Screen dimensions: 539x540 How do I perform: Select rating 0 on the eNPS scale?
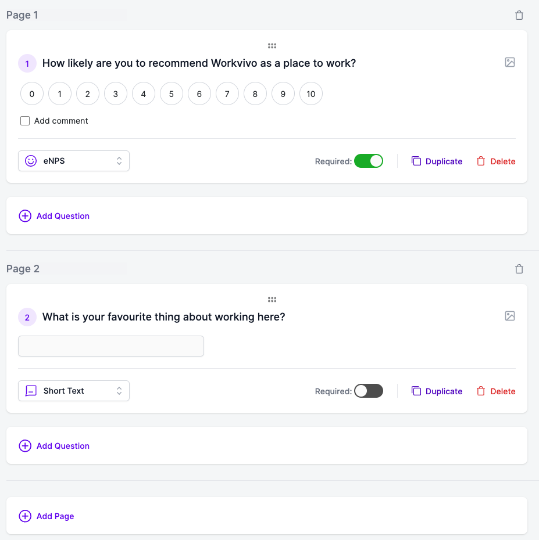32,93
